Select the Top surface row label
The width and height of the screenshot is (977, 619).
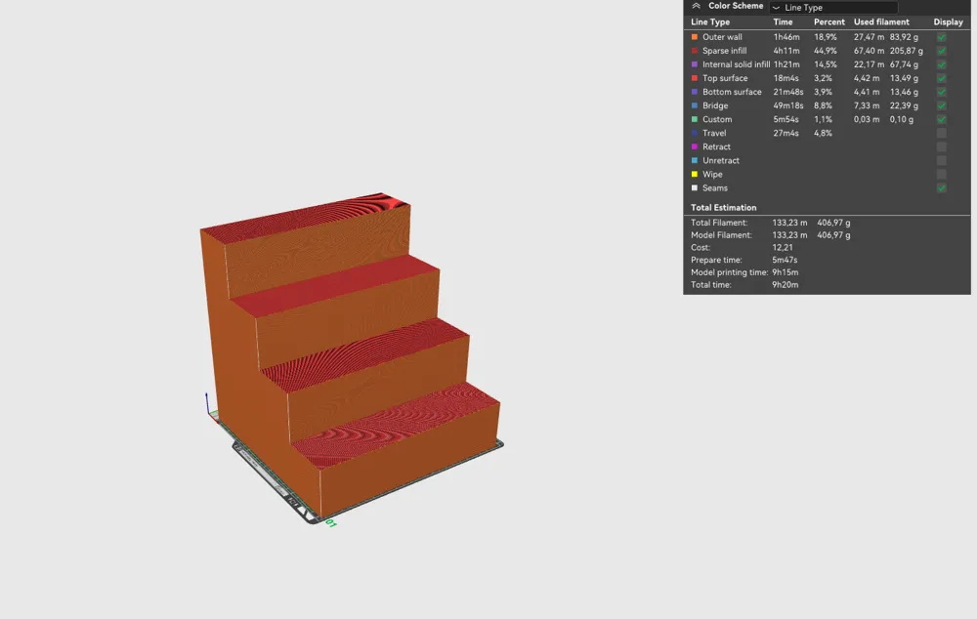pyautogui.click(x=725, y=78)
